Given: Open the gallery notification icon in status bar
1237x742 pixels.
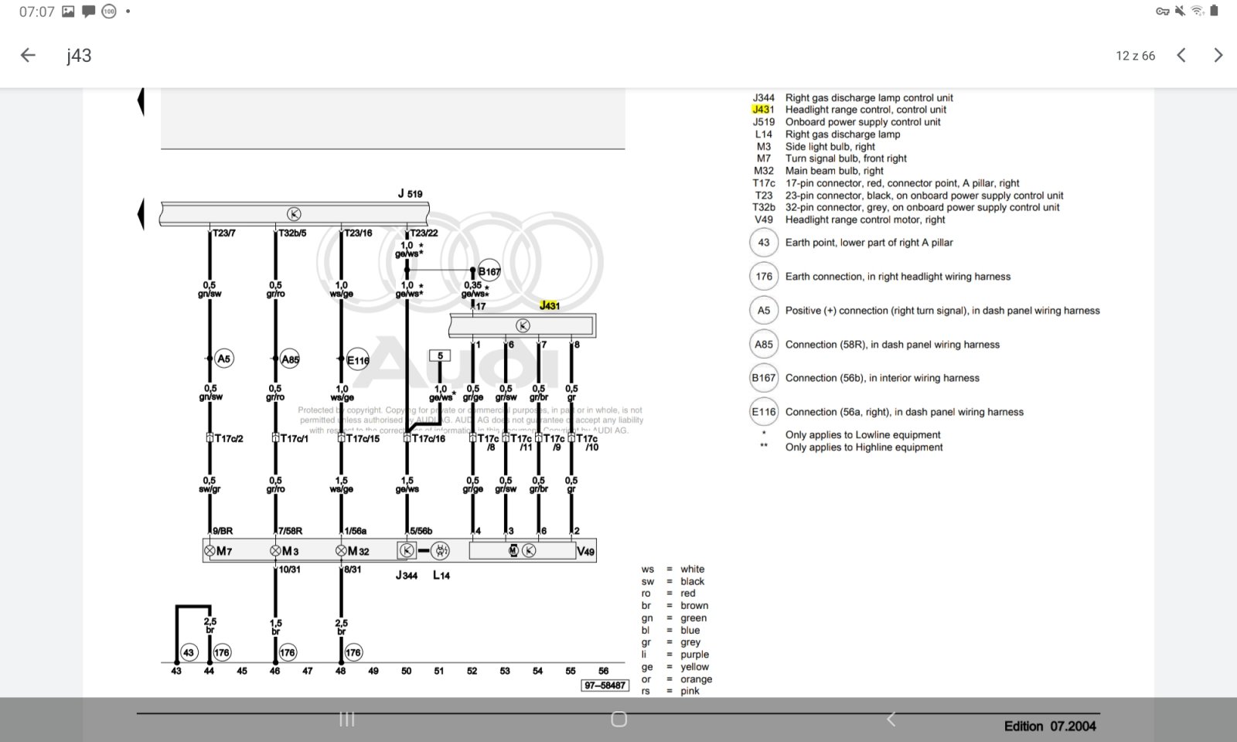Looking at the screenshot, I should [x=69, y=12].
